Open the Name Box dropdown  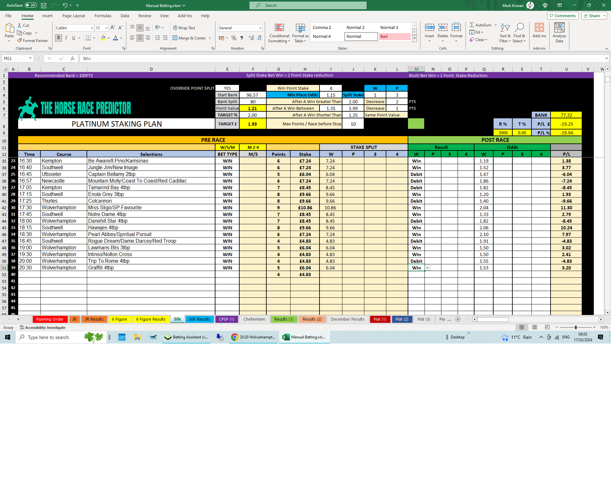tap(30, 59)
